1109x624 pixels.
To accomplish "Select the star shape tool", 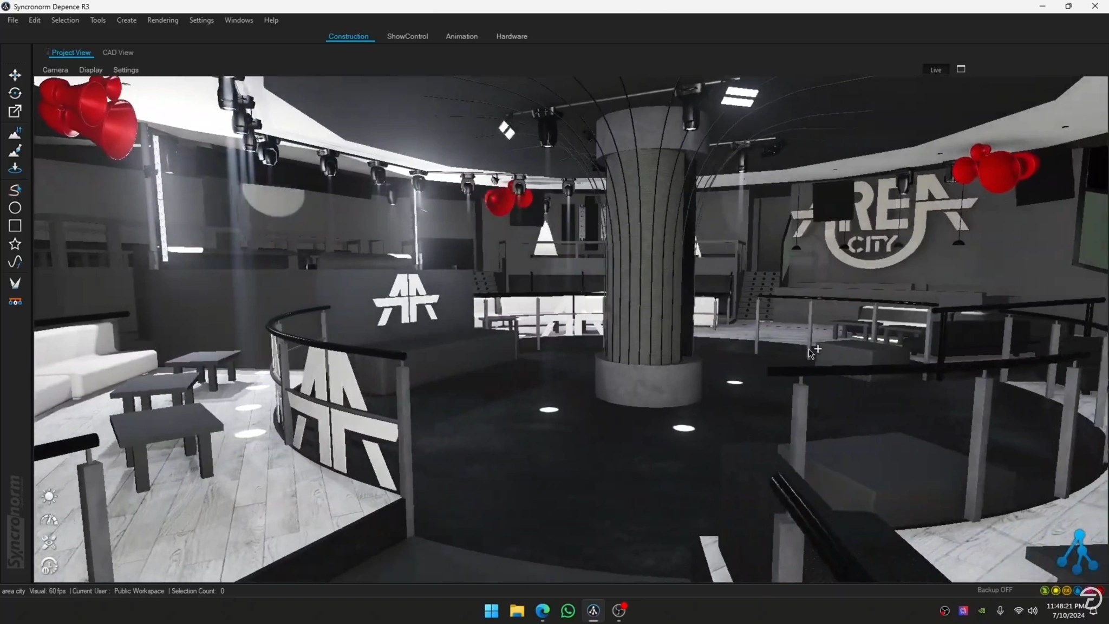I will pyautogui.click(x=15, y=244).
